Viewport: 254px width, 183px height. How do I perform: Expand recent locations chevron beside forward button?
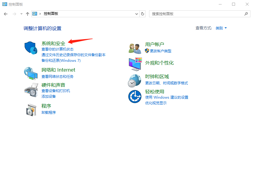point(21,14)
